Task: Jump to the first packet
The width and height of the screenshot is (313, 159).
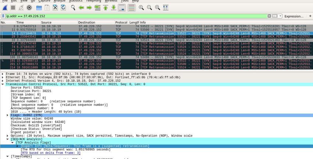Action: tap(106, 8)
